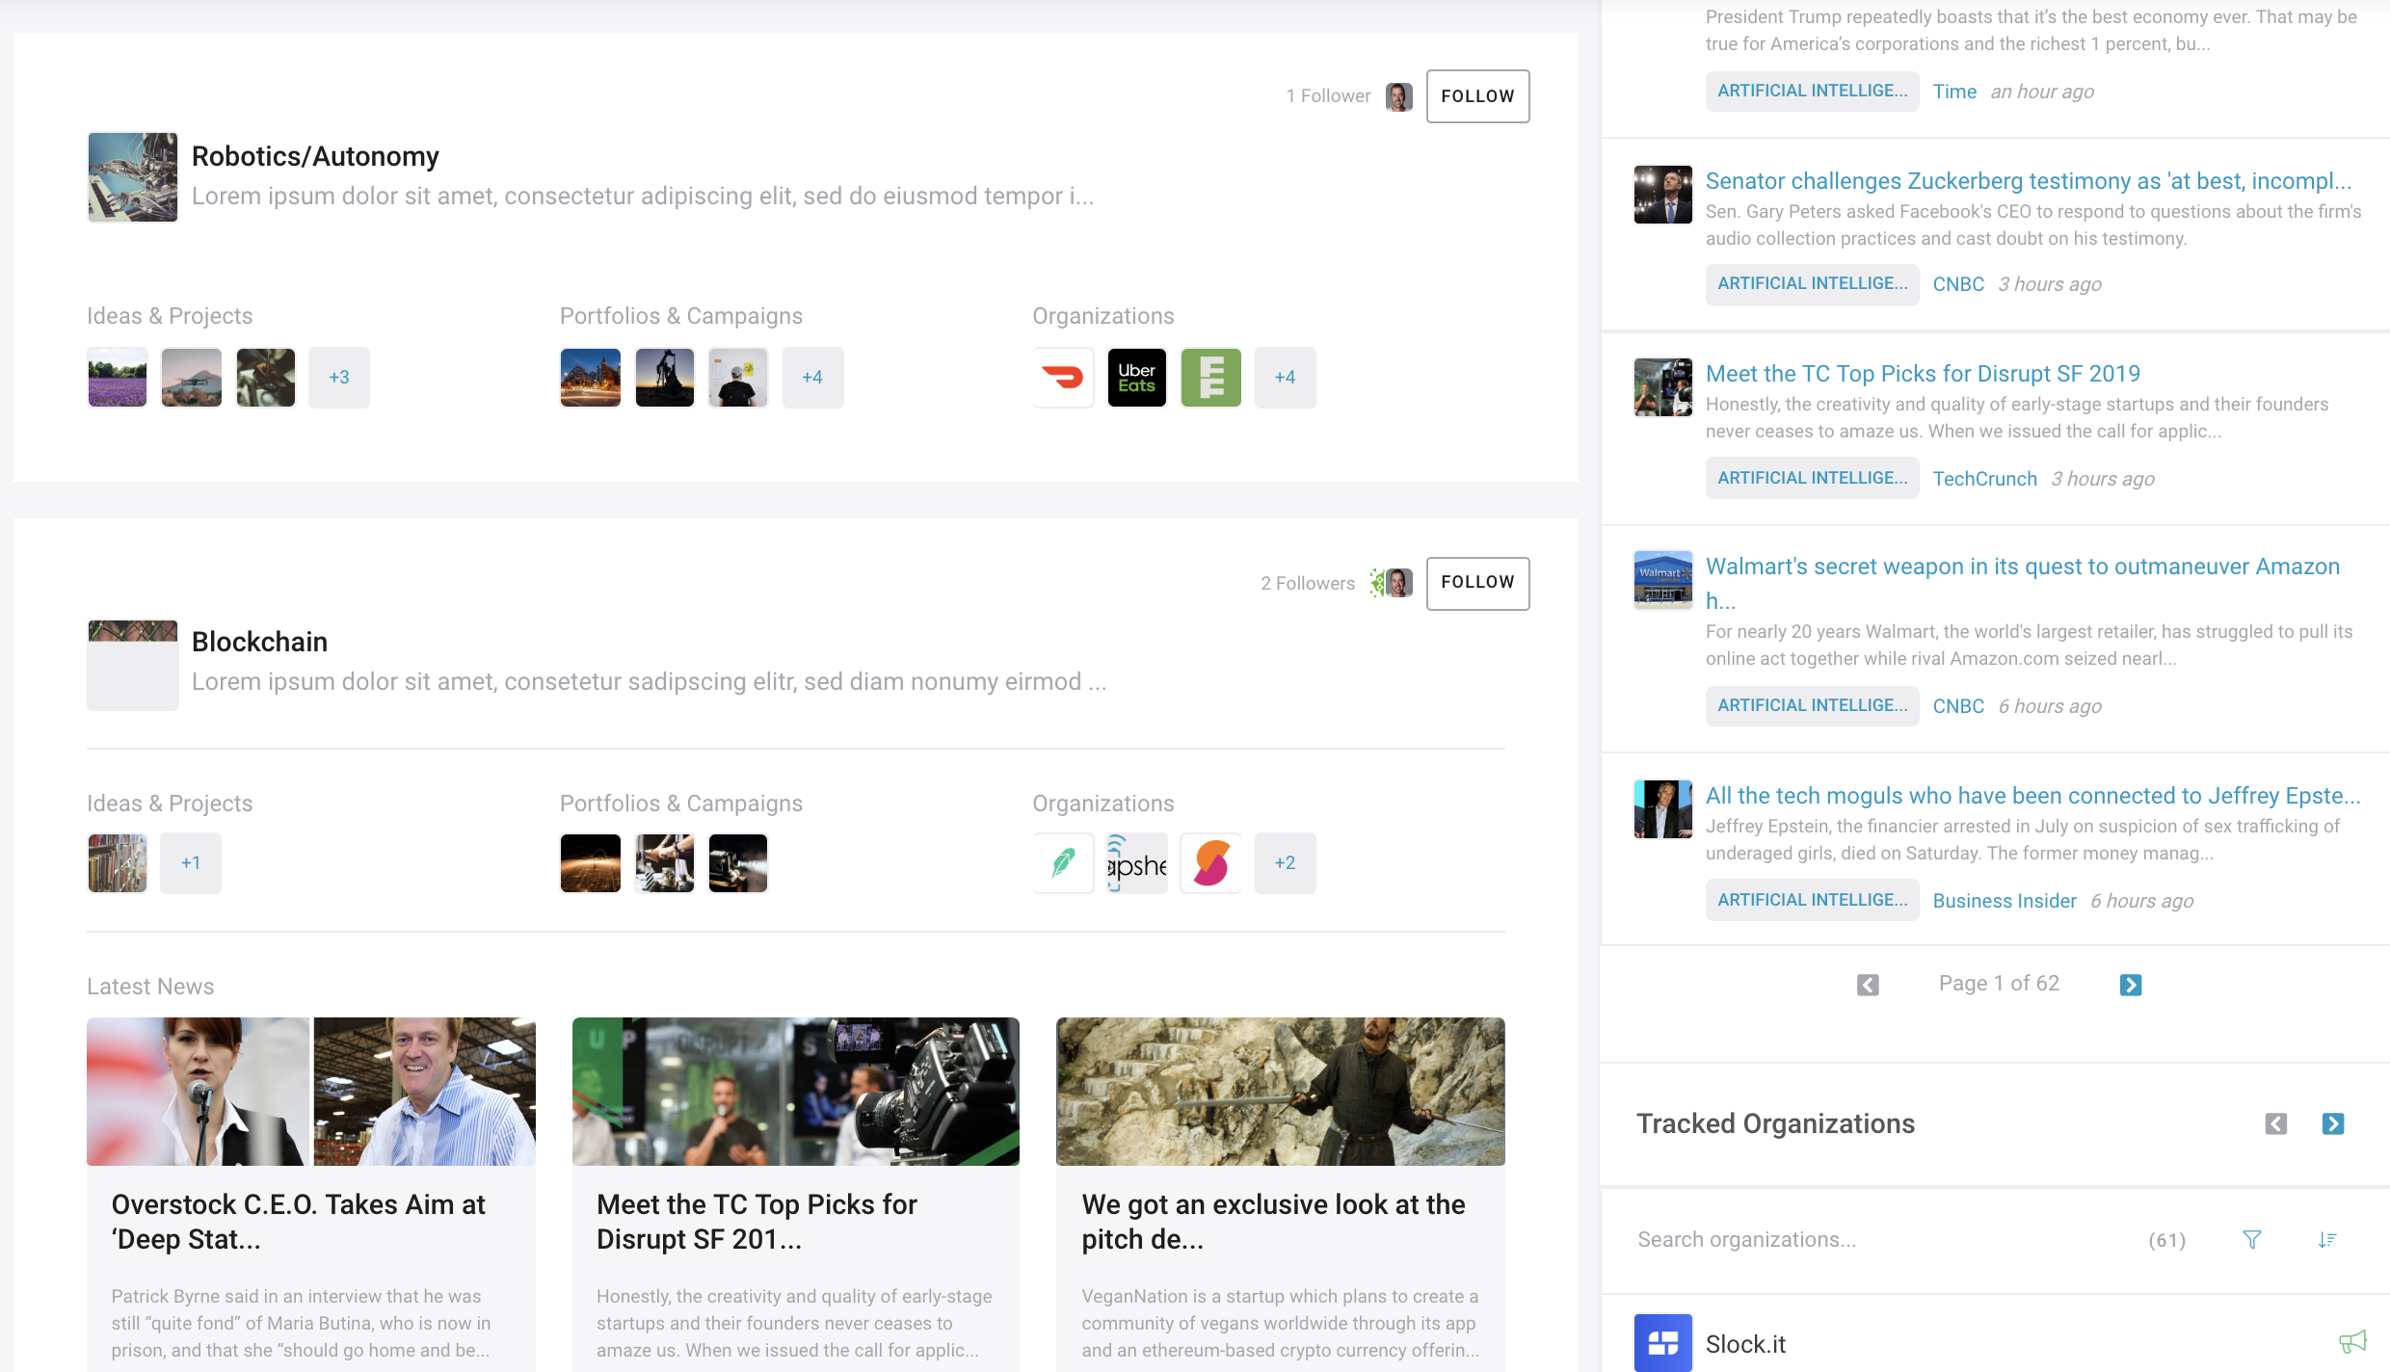This screenshot has height=1372, width=2390.
Task: Open the Business Insider source link
Action: point(2005,901)
